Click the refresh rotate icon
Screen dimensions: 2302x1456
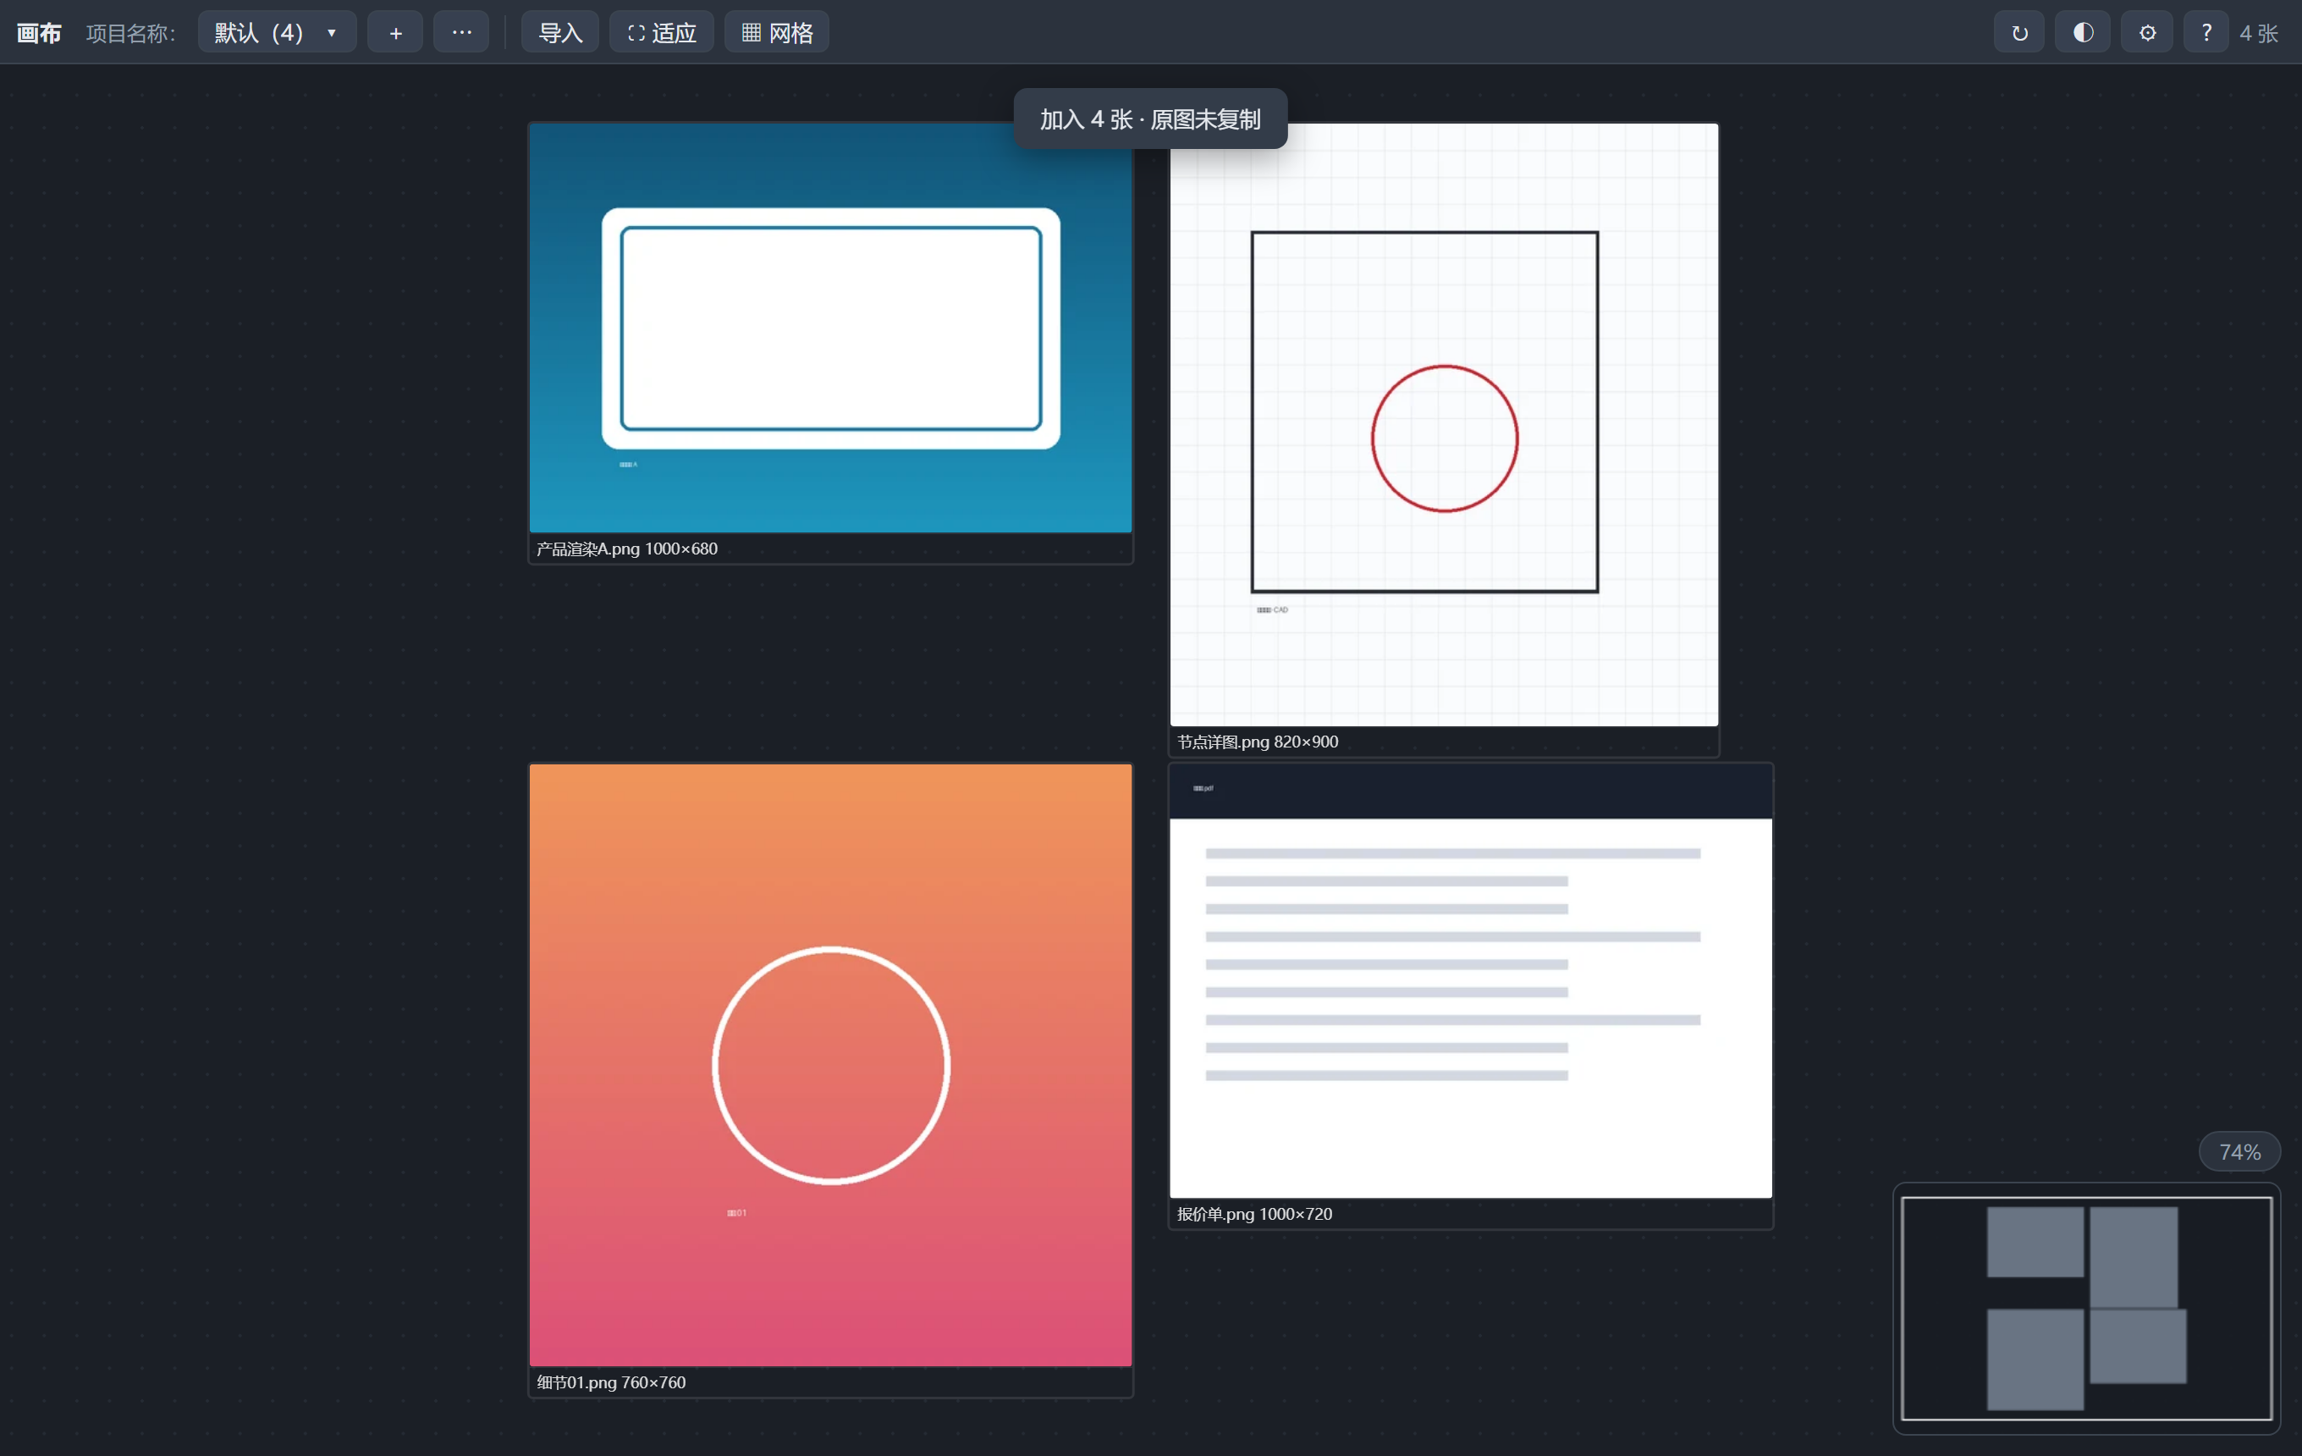pos(2019,32)
